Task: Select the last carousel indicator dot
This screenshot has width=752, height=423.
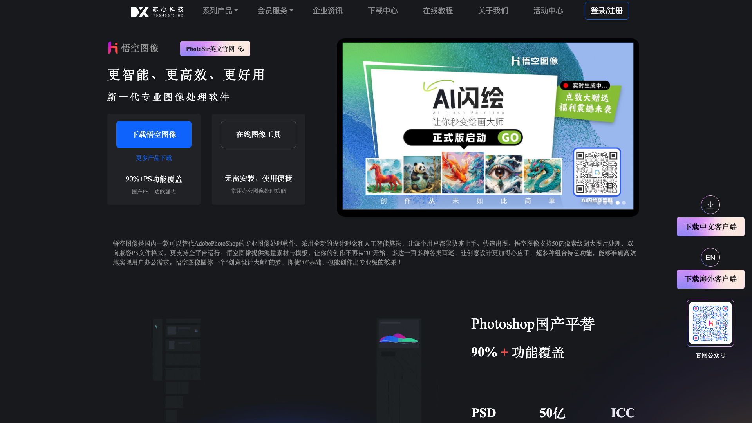Action: coord(624,203)
